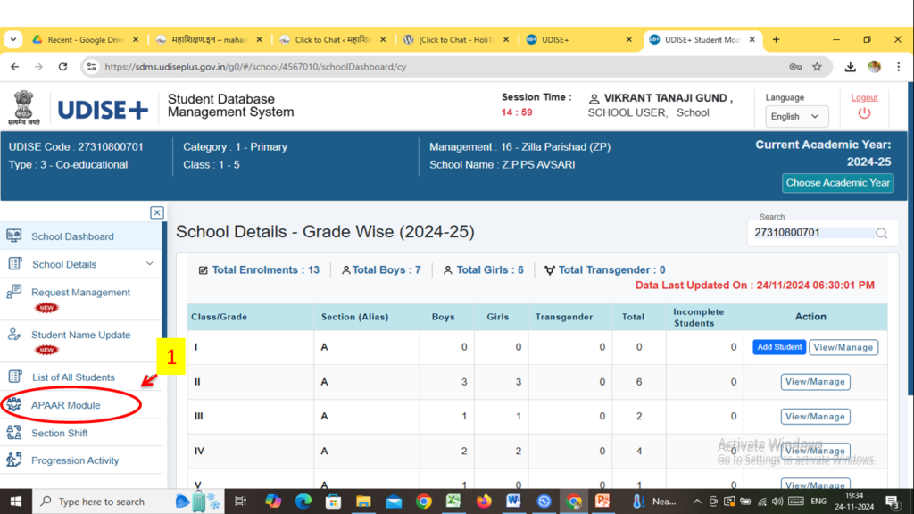The height and width of the screenshot is (514, 914).
Task: Click the red power logout icon
Action: pyautogui.click(x=864, y=113)
